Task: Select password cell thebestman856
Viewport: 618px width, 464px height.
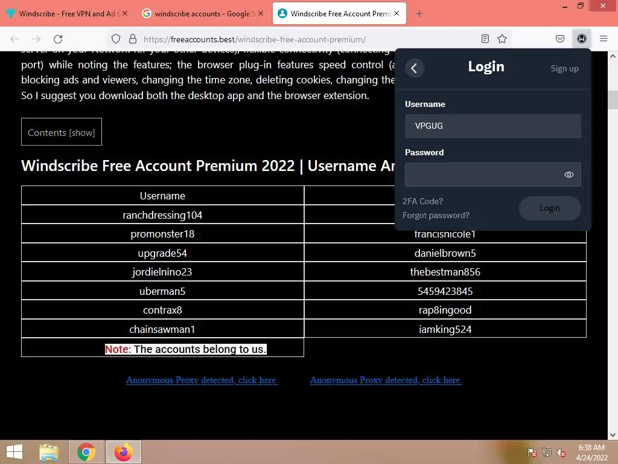Action: click(445, 272)
